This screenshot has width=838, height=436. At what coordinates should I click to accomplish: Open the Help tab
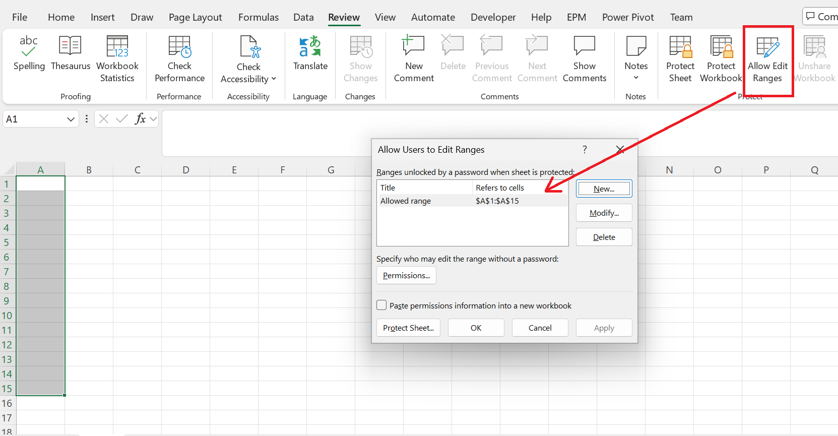click(541, 17)
